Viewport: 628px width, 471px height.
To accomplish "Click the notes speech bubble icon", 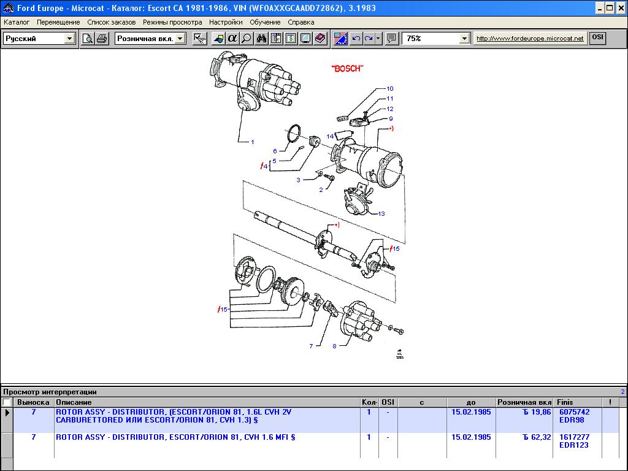I will [392, 39].
